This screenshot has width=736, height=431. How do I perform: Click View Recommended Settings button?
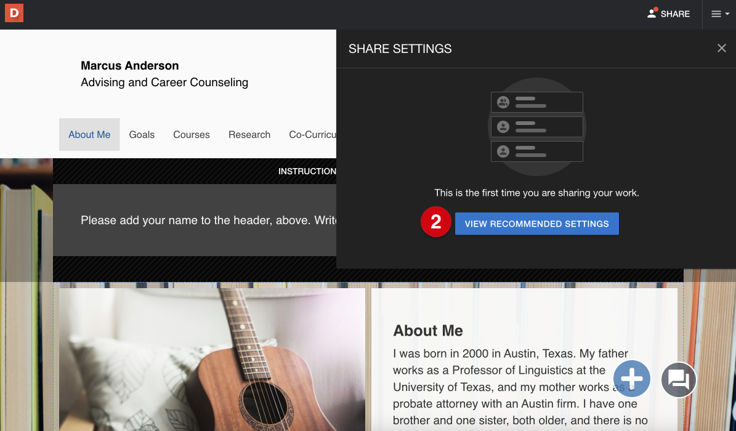point(536,224)
